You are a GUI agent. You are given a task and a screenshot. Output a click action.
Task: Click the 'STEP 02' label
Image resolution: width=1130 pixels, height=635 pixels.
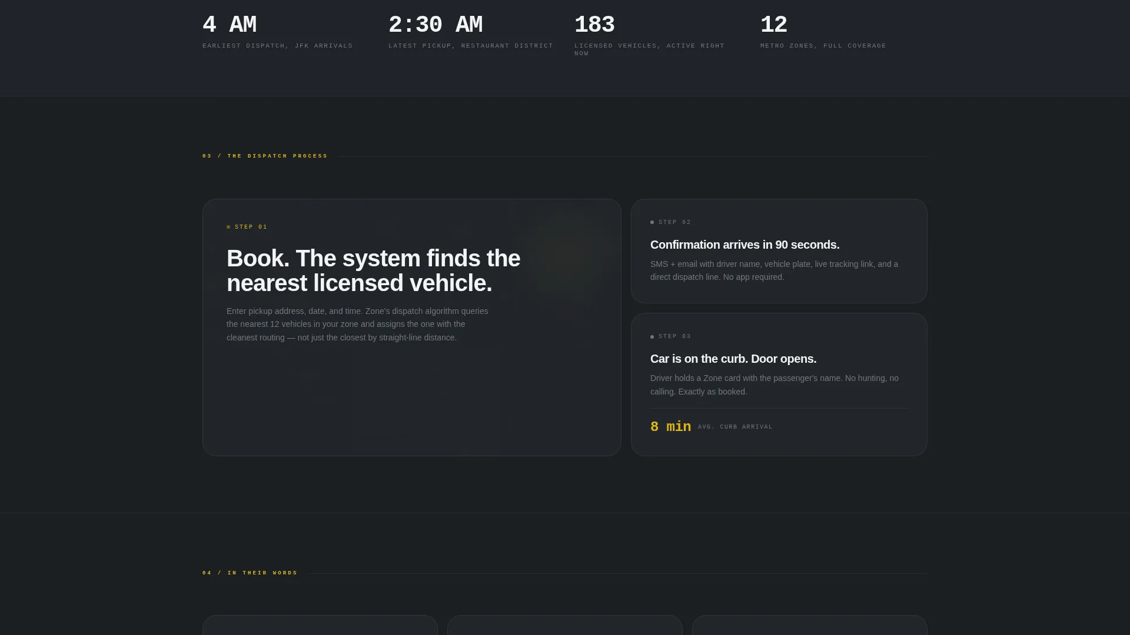(675, 222)
